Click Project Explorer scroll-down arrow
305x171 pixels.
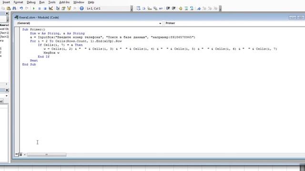click(8, 20)
